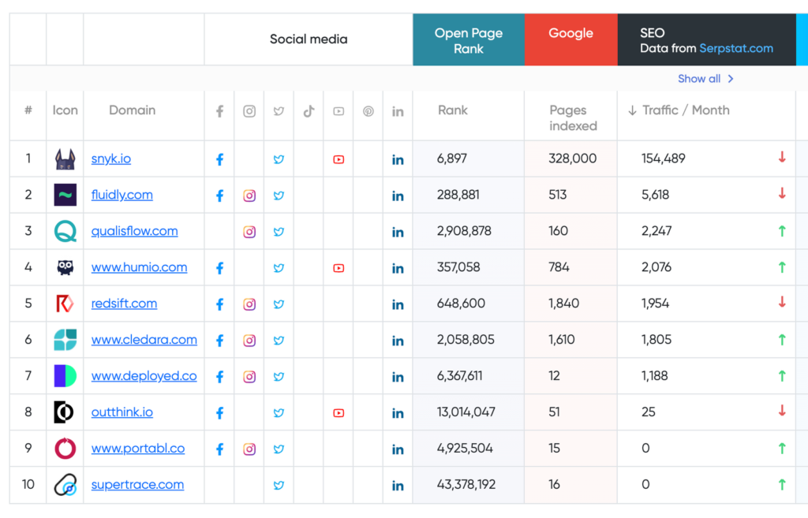Sort by Domain column header
Viewport: 808px width, 518px height.
(132, 110)
